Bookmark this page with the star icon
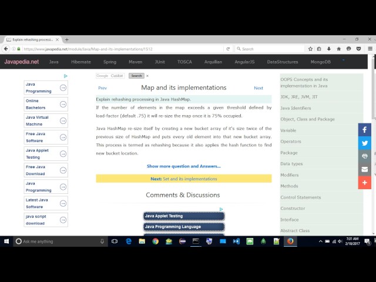376x282 pixels. click(310, 49)
